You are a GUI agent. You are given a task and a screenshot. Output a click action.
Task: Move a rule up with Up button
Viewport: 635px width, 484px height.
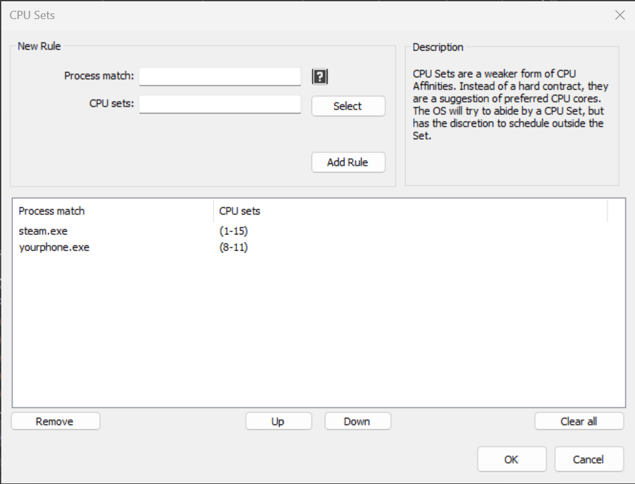pos(278,420)
